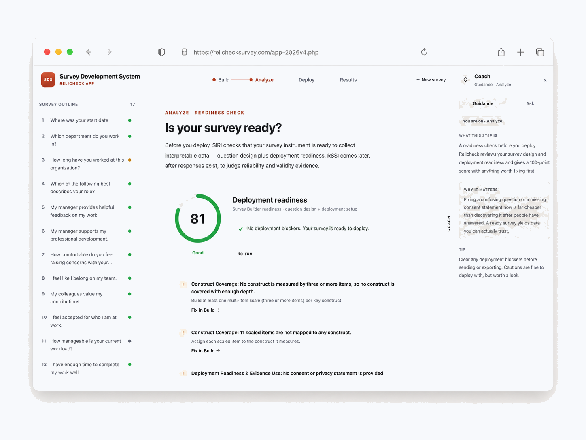Click the green status dot on question 8
Screen dimensions: 586x440
[x=130, y=278]
